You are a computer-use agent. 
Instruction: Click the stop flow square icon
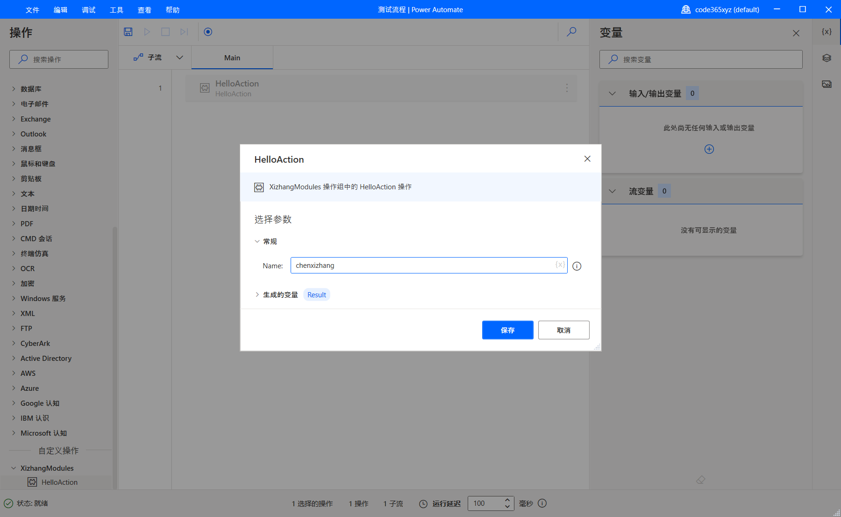(165, 32)
